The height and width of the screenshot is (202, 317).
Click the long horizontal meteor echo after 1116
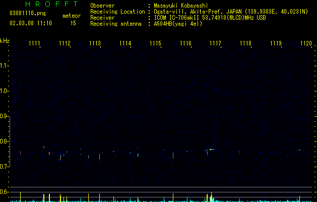(x=214, y=149)
